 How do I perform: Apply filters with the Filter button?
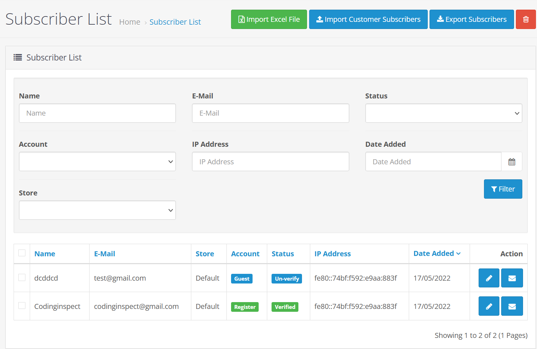click(x=503, y=189)
